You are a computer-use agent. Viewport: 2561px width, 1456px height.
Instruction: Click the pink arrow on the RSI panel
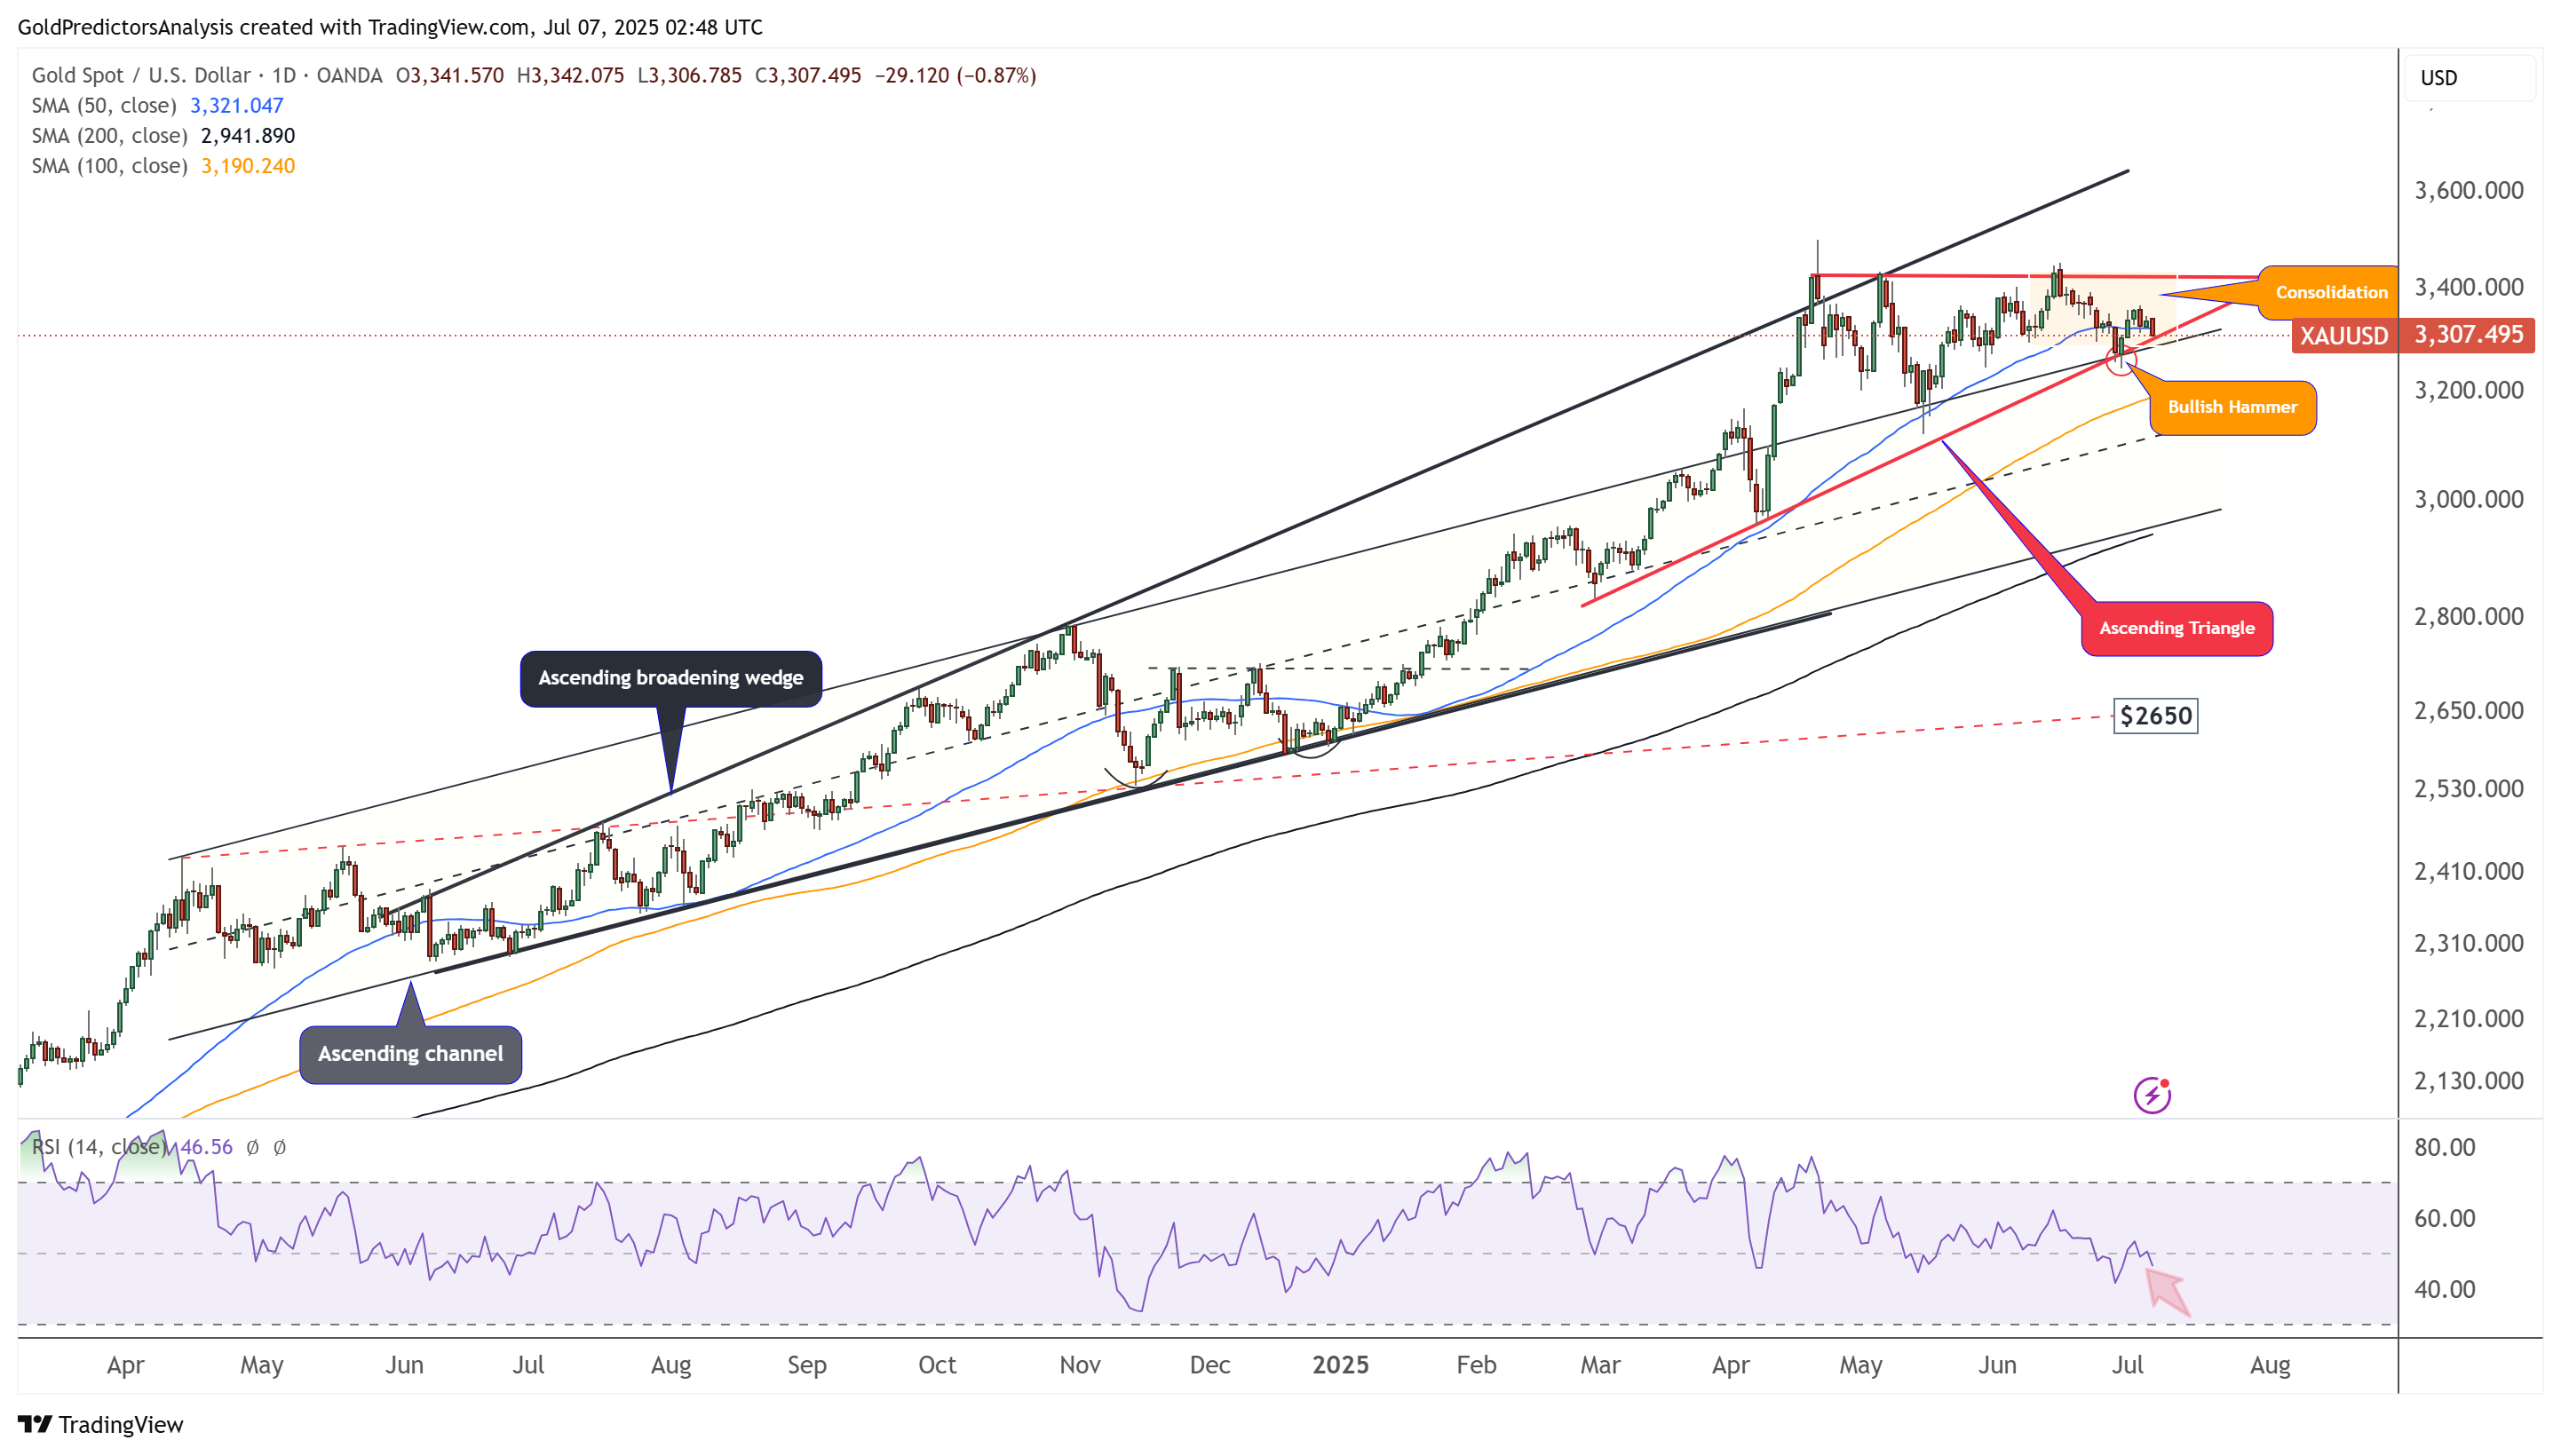(2167, 1290)
